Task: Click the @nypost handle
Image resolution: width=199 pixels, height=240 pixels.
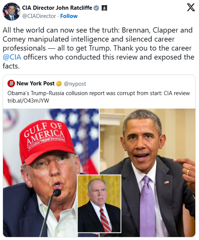Action: click(75, 84)
